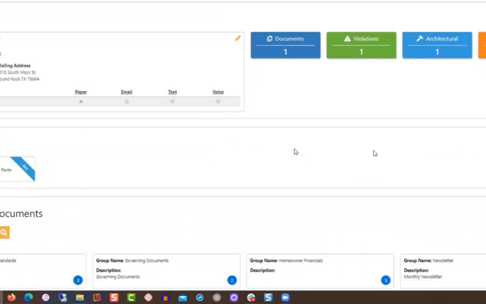Launch Microsoft Edge from the taskbar
Screen dimensions: 486x304
pyautogui.click(x=28, y=297)
